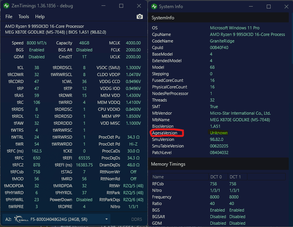This screenshot has height=227, width=293.
Task: Maximize the ZenTimings window
Action: 121,6
